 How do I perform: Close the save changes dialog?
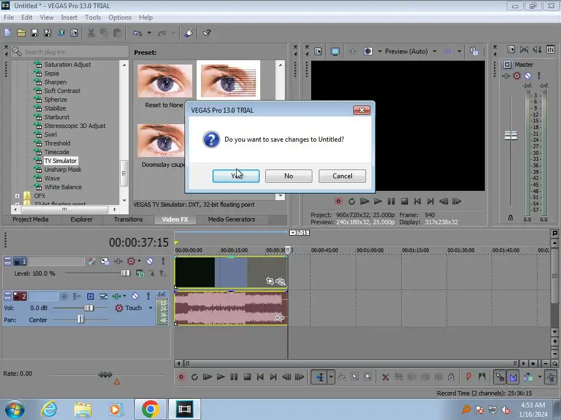click(362, 110)
